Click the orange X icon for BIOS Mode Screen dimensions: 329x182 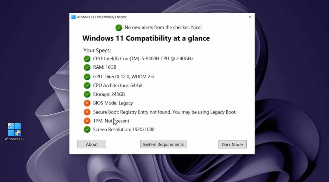[87, 103]
